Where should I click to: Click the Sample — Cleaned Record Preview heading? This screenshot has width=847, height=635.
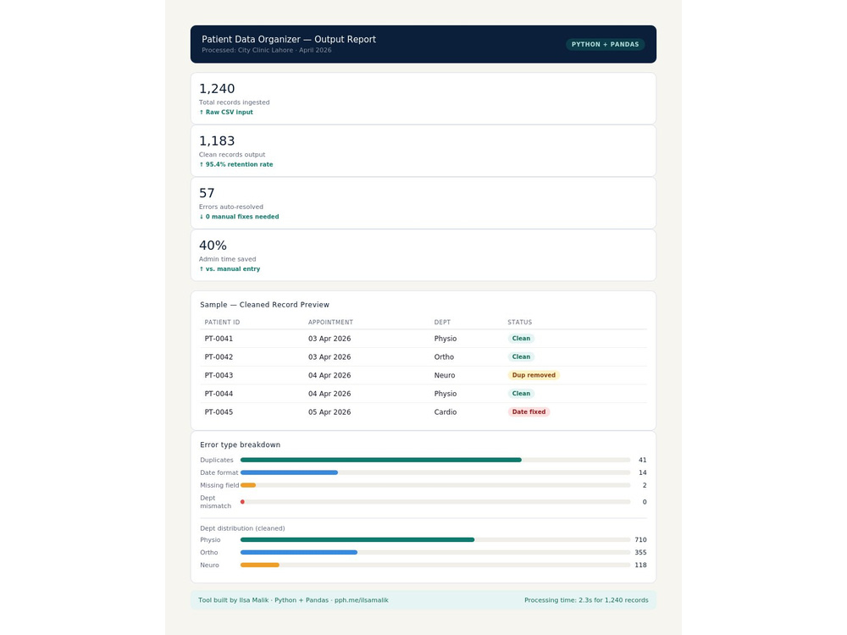click(264, 305)
